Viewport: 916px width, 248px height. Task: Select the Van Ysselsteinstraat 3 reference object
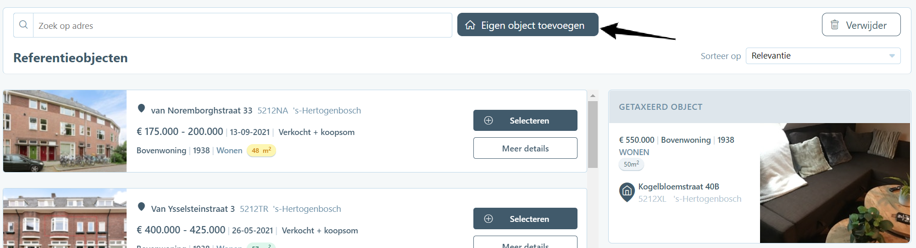tap(525, 219)
